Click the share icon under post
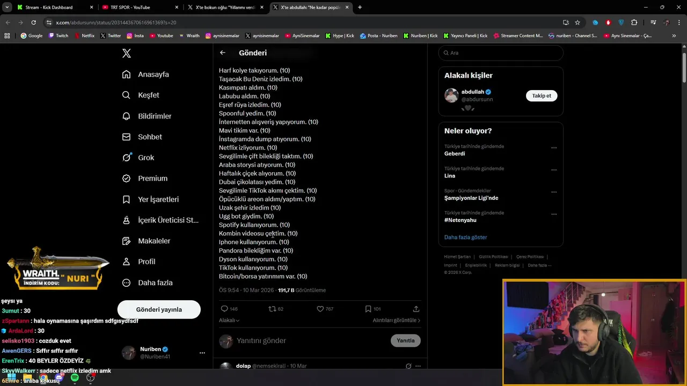This screenshot has width=687, height=386. (416, 309)
